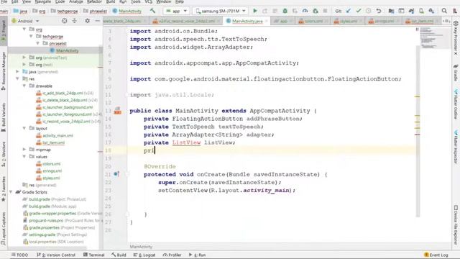
Task: Open the Logcat tool window button
Action: (x=144, y=255)
